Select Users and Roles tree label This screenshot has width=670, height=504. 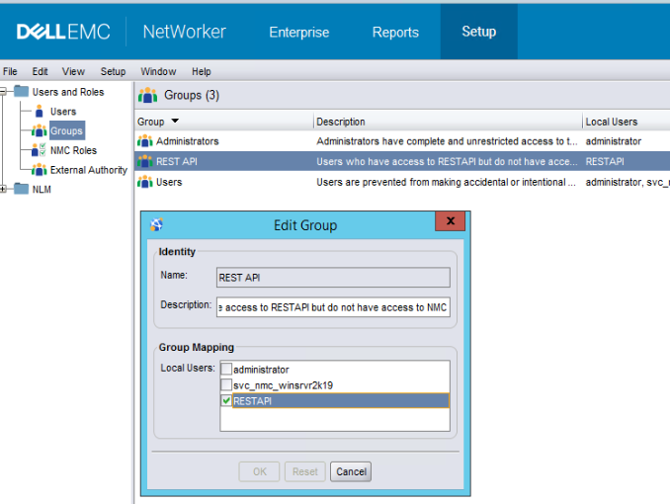(68, 92)
